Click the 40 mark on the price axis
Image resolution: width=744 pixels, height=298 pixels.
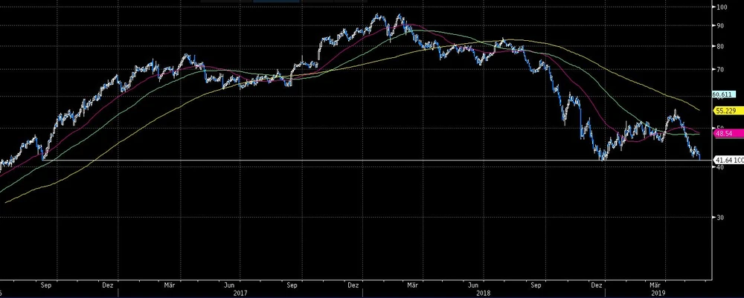719,167
